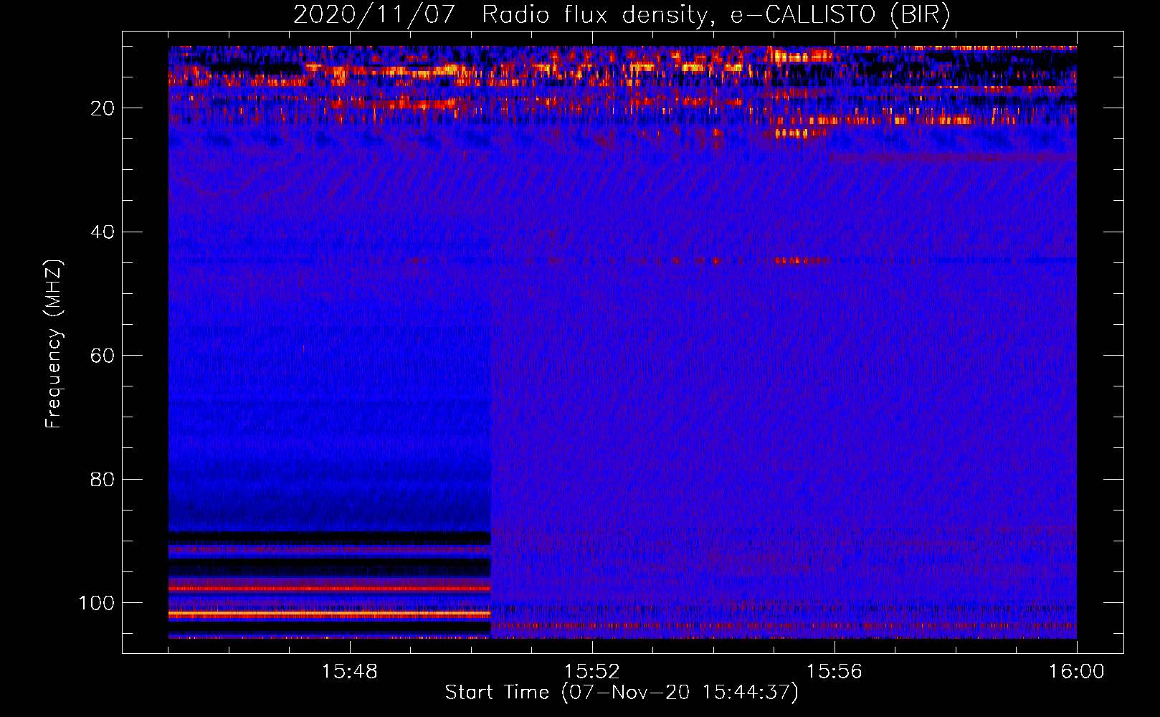The width and height of the screenshot is (1160, 717).
Task: Click the 80 MHz frequency tick label
Action: (103, 480)
